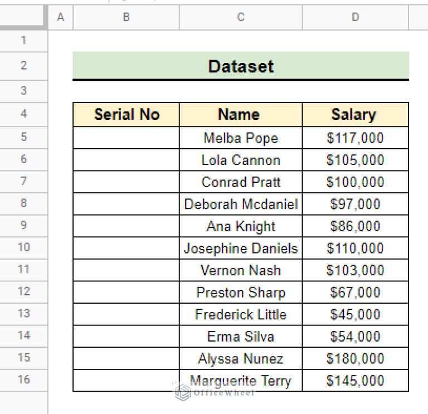Click the Name header cell
Viewport: 428px width, 414px height.
[x=241, y=115]
